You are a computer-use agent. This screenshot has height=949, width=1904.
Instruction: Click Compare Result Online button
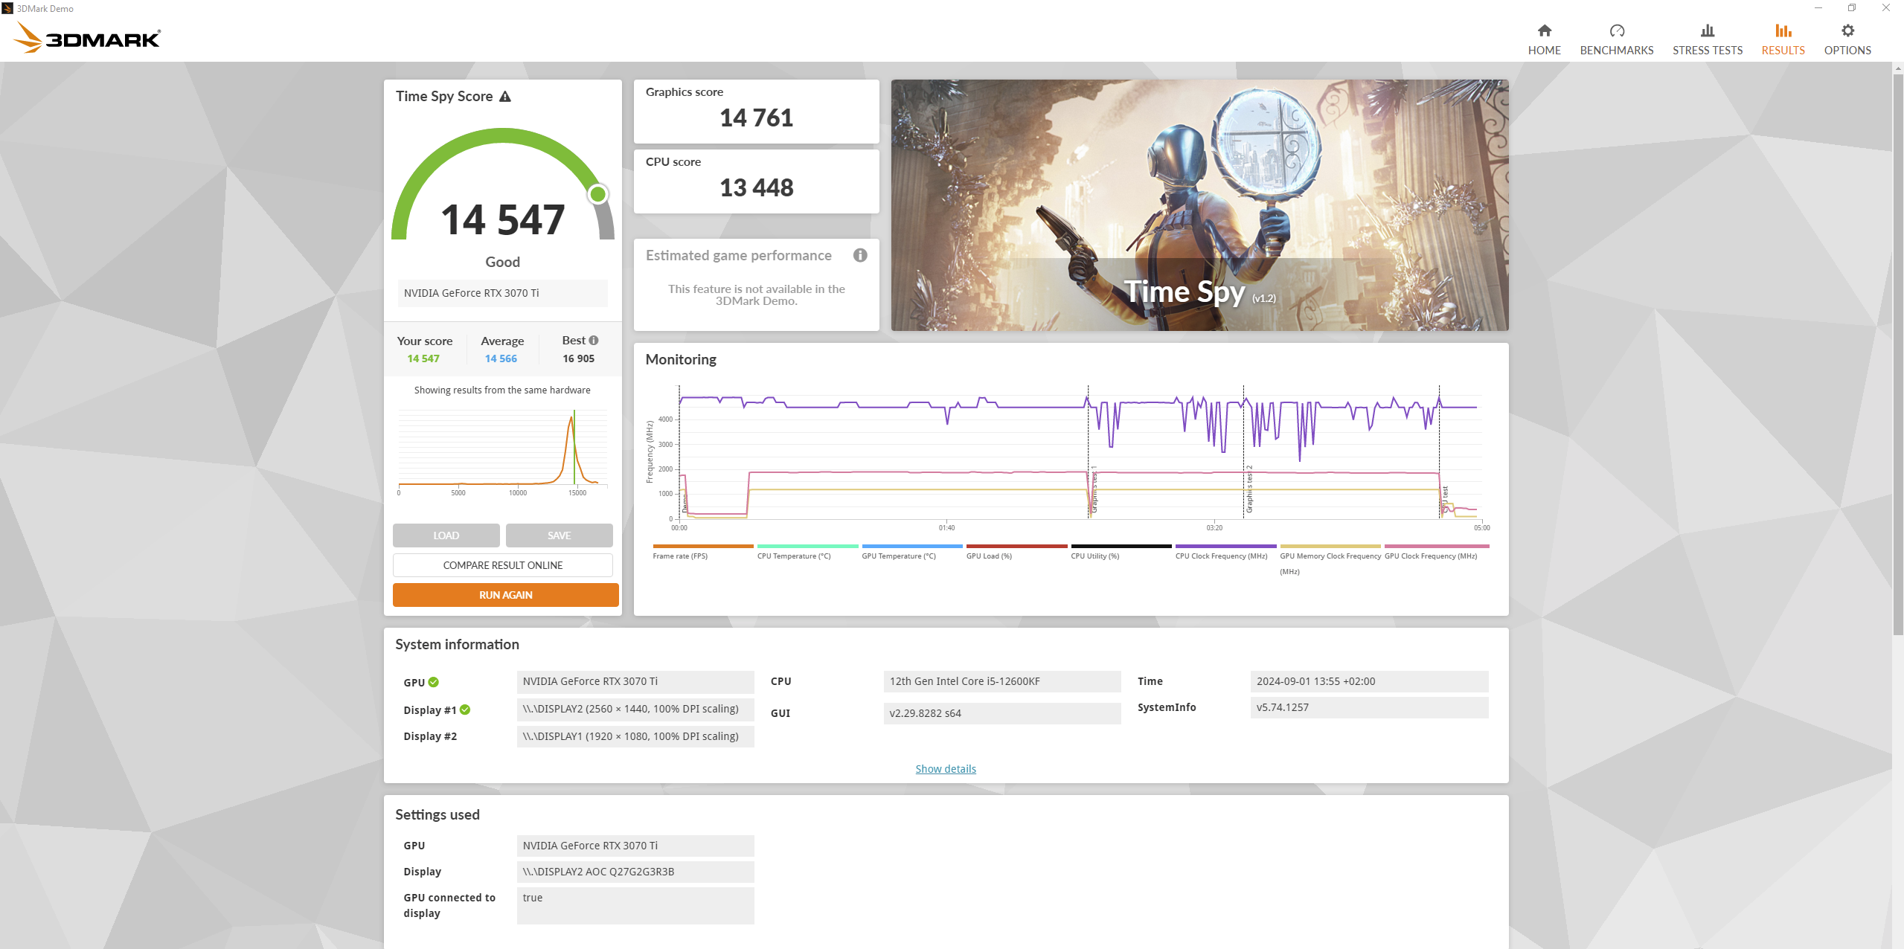click(x=503, y=565)
